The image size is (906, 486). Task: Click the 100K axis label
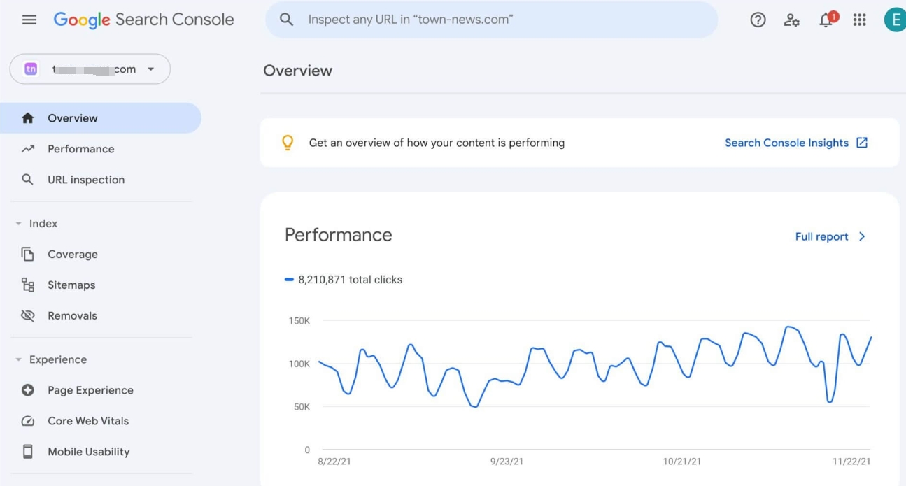299,364
